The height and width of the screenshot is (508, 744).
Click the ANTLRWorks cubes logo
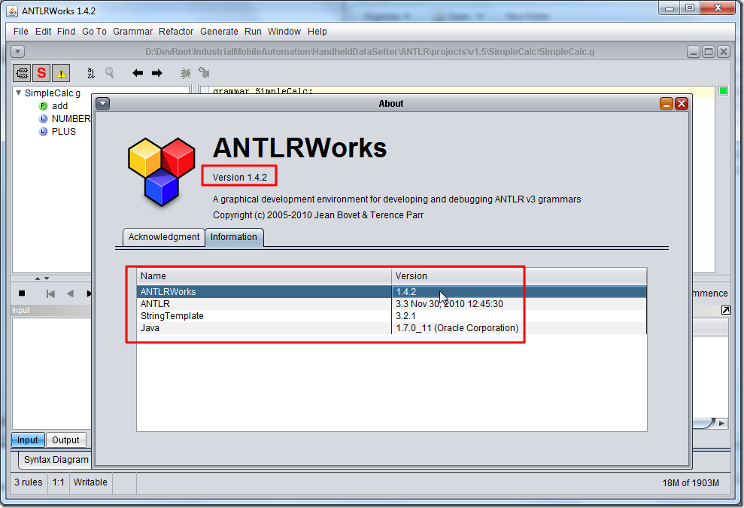(161, 172)
